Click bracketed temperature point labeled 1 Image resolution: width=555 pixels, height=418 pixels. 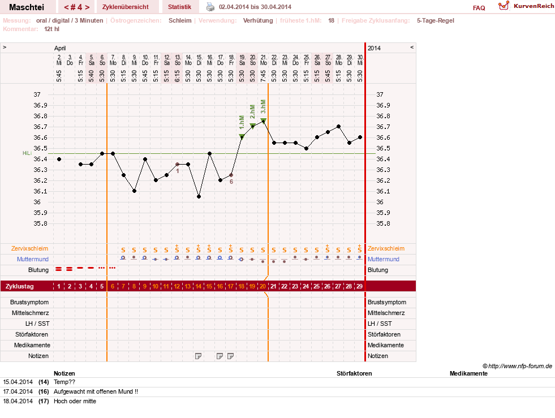177,164
